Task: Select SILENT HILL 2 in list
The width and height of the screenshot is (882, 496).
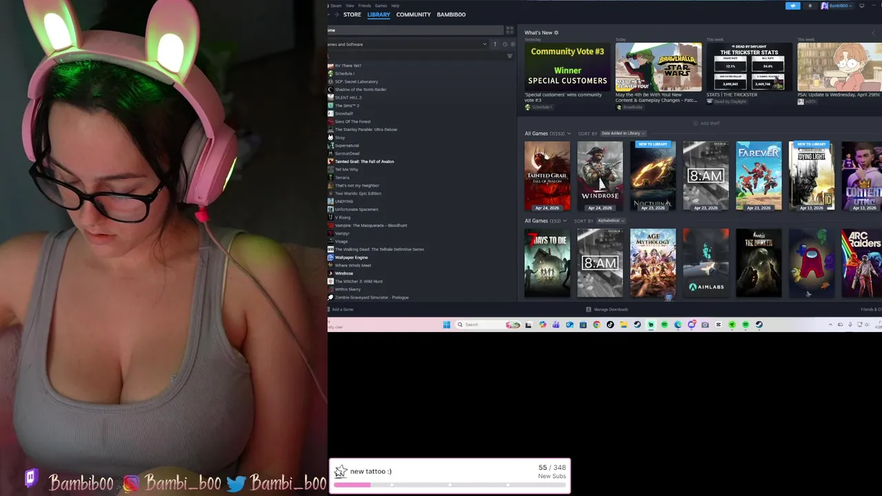Action: pos(348,98)
